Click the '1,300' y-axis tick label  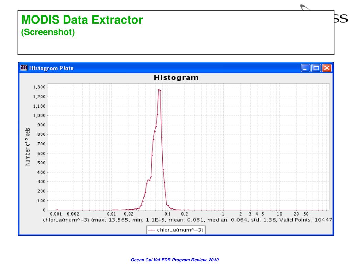tap(39, 87)
